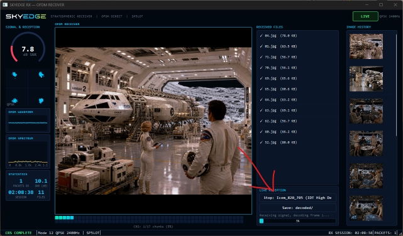Select the 70.jpg (56.1 KB) file
The height and width of the screenshot is (236, 403).
tap(297, 68)
